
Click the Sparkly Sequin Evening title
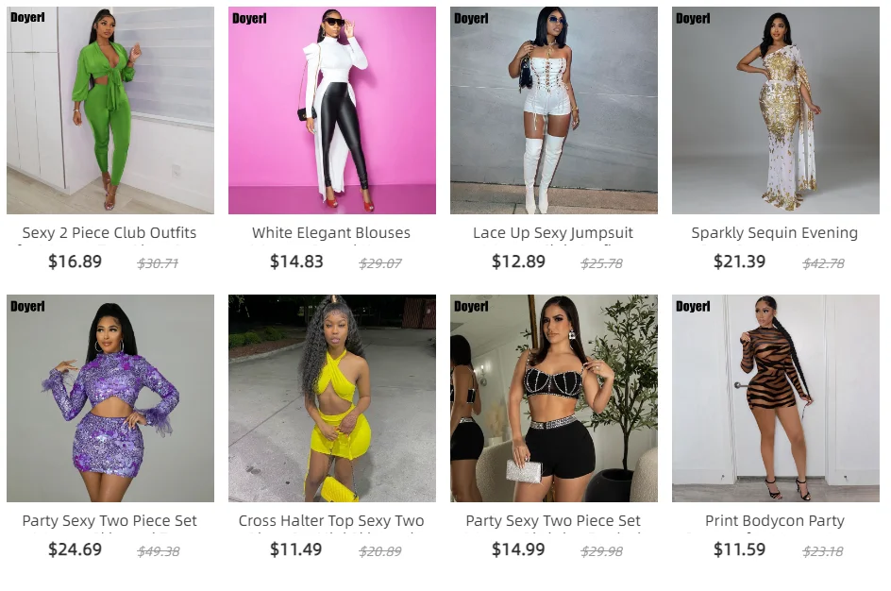[775, 233]
